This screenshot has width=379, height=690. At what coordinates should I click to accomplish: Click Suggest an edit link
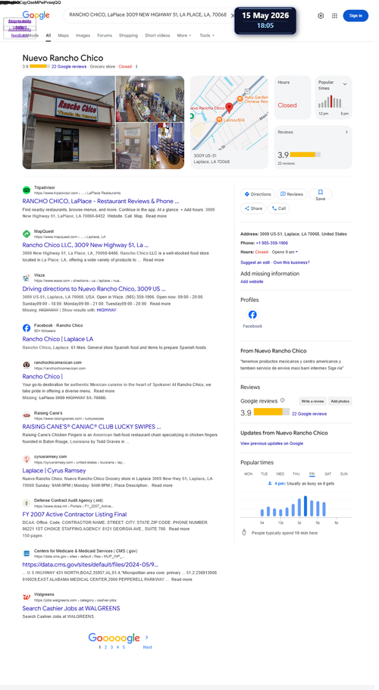[255, 262]
